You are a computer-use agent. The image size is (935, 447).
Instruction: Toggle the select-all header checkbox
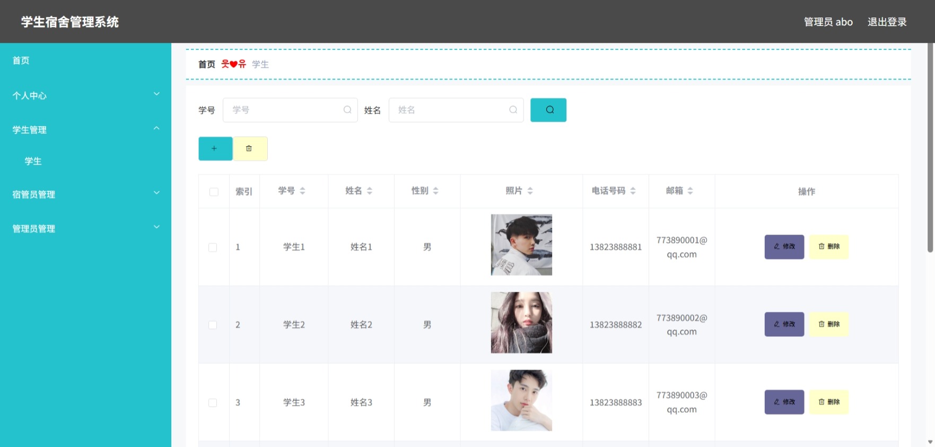(x=214, y=192)
